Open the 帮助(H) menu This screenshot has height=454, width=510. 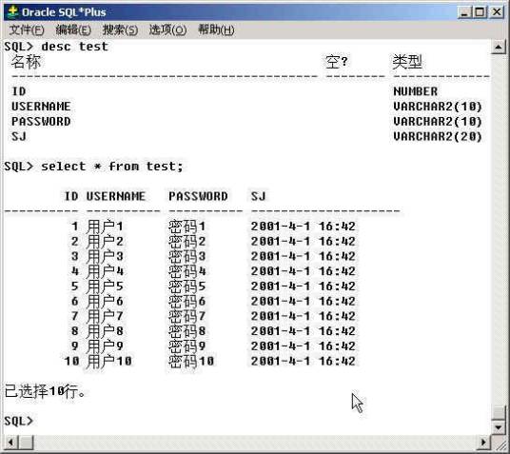216,30
